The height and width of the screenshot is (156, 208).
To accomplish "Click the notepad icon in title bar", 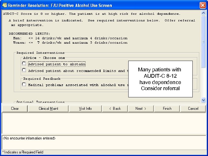I will pos(5,5).
